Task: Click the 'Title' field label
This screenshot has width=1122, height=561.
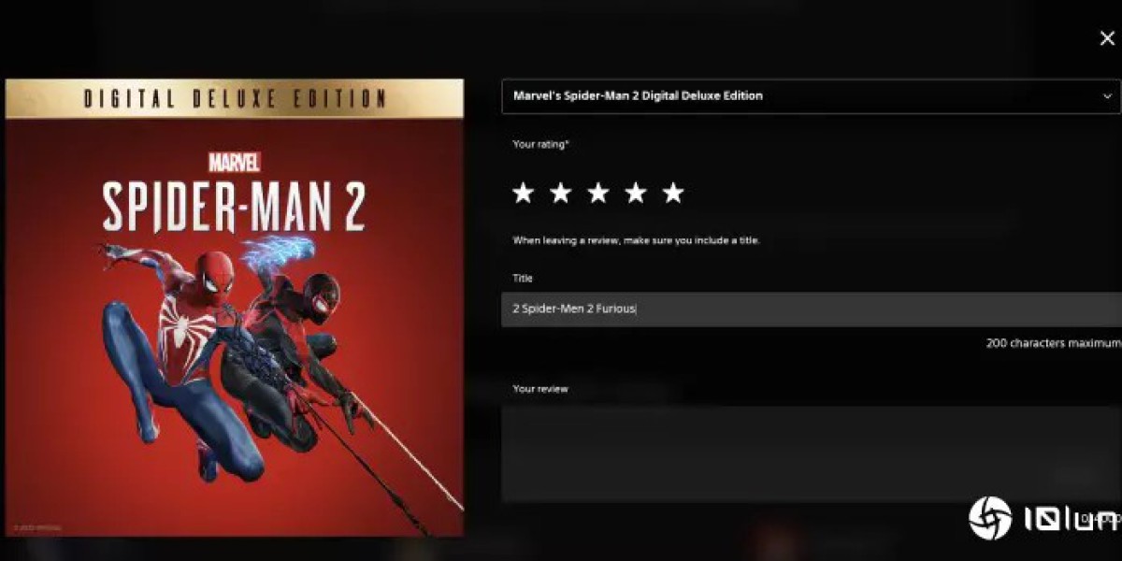Action: tap(523, 279)
